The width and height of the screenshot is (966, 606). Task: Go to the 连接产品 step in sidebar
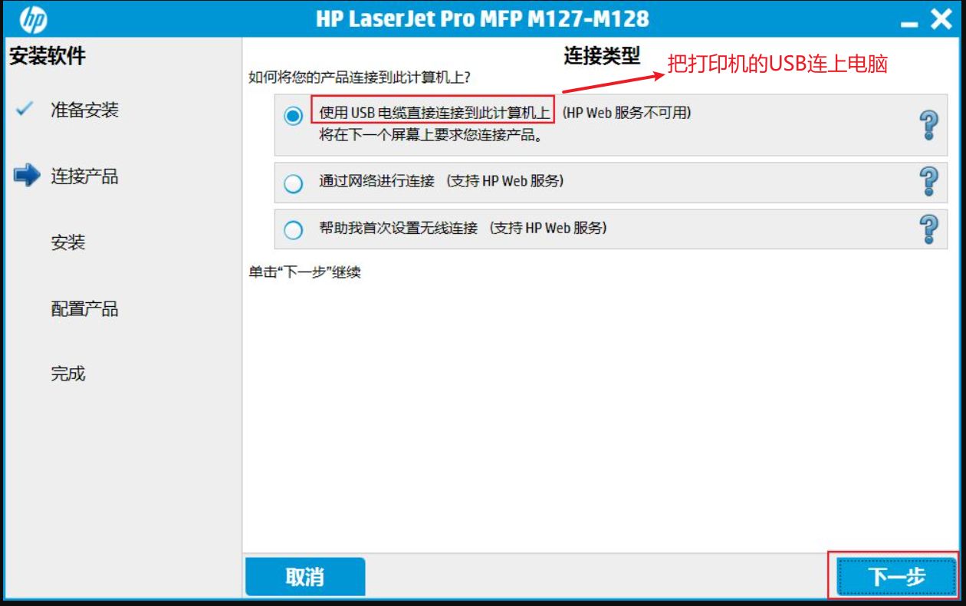[84, 176]
